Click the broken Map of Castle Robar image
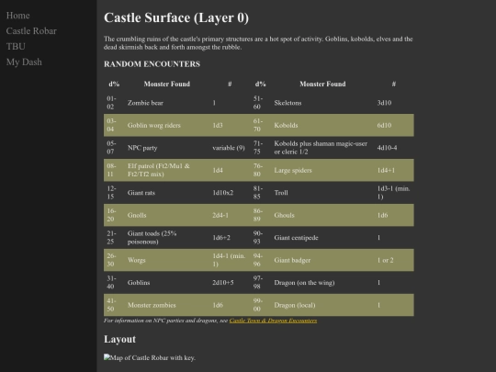 pyautogui.click(x=150, y=358)
